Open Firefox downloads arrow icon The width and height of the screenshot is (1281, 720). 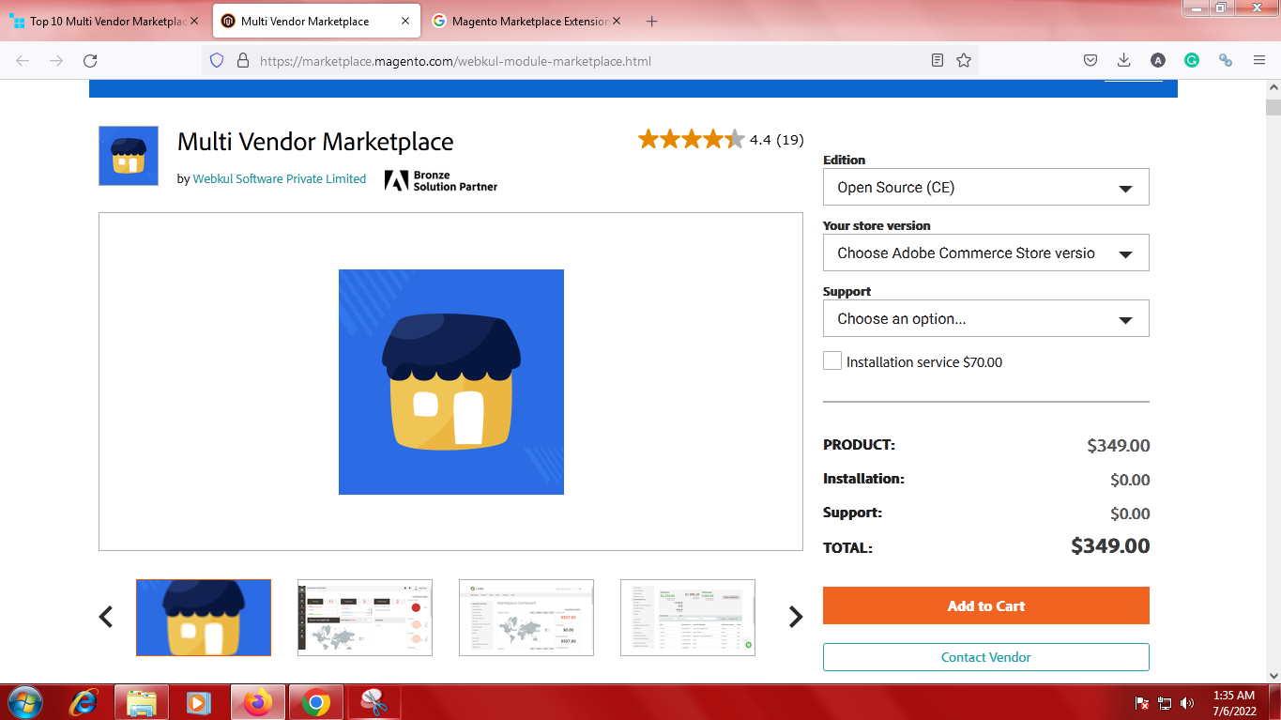point(1123,60)
